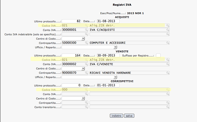Viewport: 197px width, 122px height.
Task: Edit ACQUISTI date field 31-08-2013
Action: coord(108,21)
